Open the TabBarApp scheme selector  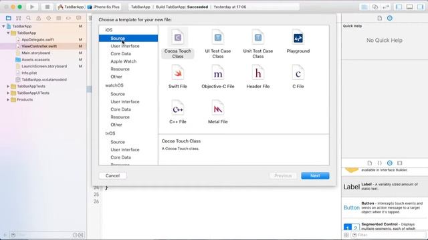click(71, 7)
